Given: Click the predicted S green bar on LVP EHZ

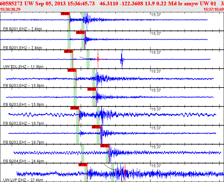Looking at the screenshot, I should (x=113, y=173).
